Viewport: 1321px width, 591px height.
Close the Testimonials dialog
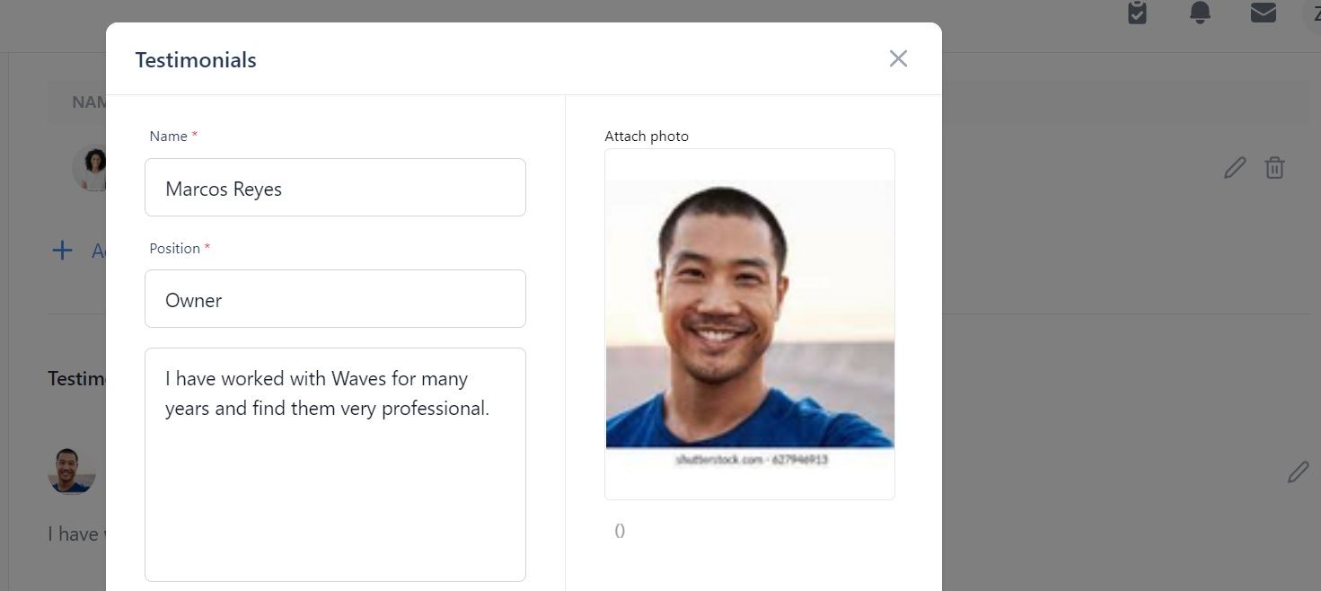pos(898,58)
